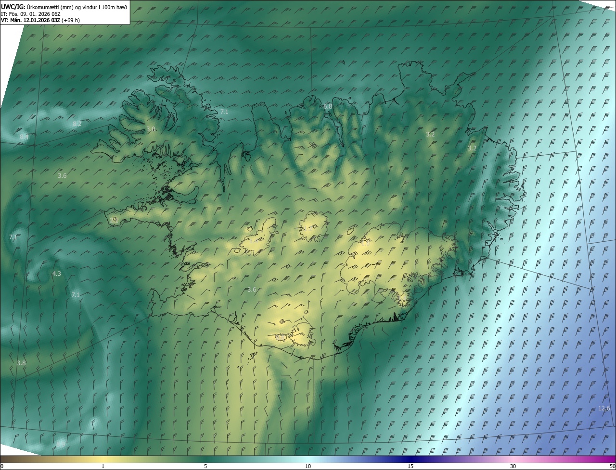The image size is (616, 470).
Task: Click the 8.2 value label on the map
Action: point(77,124)
